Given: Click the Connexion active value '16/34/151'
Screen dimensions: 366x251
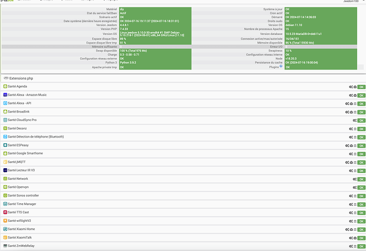Looking at the screenshot, I should (292, 39).
